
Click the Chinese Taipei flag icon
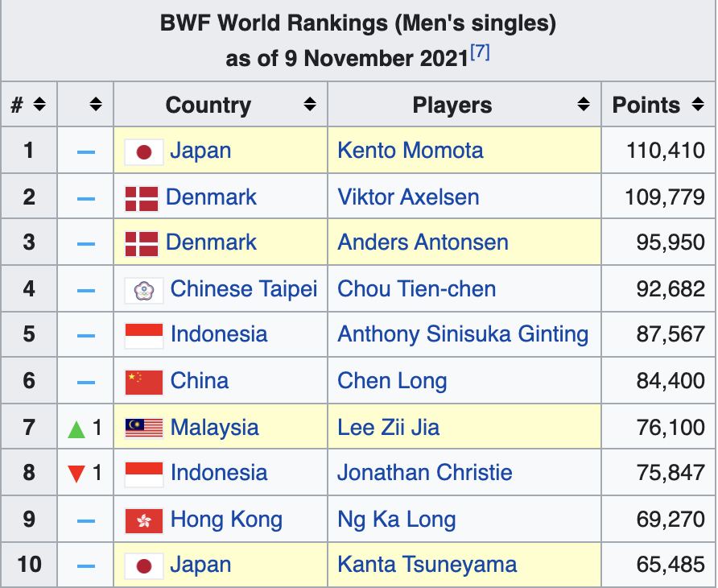click(144, 290)
